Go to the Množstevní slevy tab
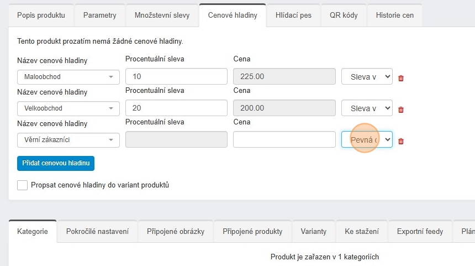 (x=162, y=15)
